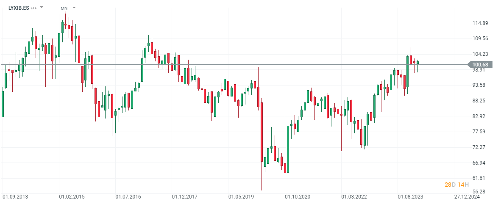Click the 82.92 price axis label
The width and height of the screenshot is (498, 204).
pos(480,116)
